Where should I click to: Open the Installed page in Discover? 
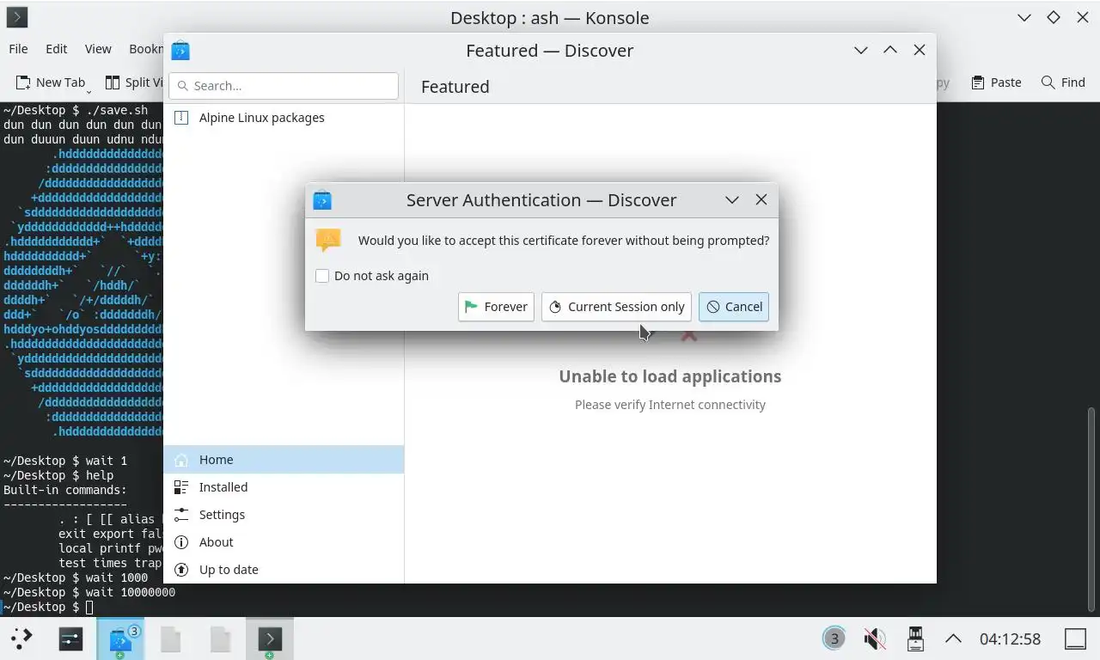(284, 487)
